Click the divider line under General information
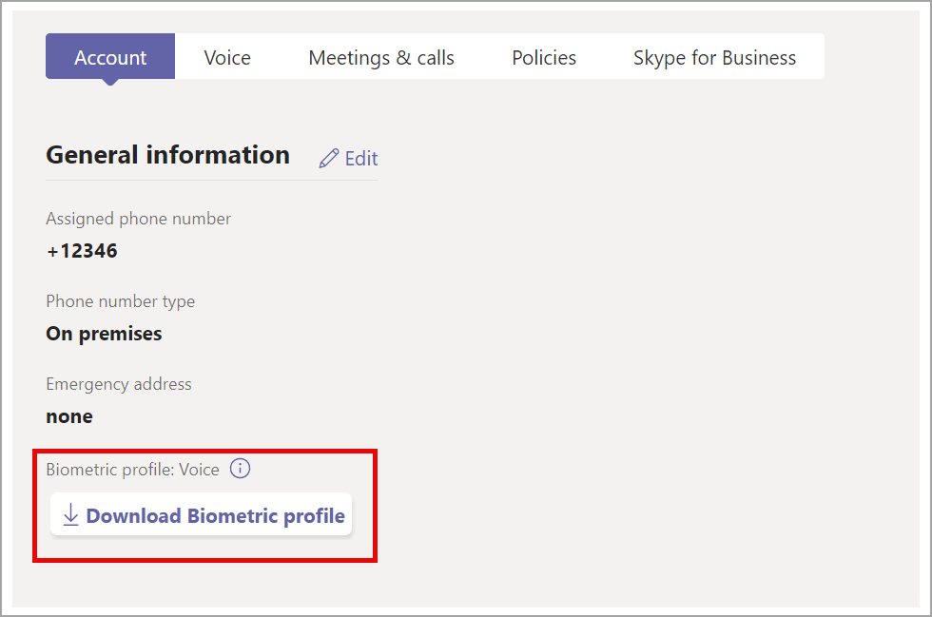Viewport: 932px width, 617px height. tap(211, 180)
